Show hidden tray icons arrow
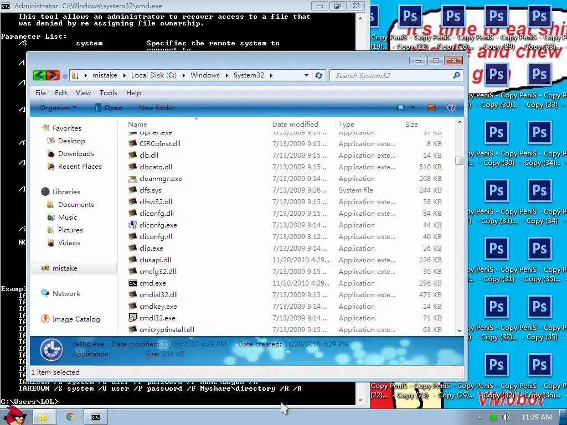This screenshot has width=567, height=425. point(480,417)
